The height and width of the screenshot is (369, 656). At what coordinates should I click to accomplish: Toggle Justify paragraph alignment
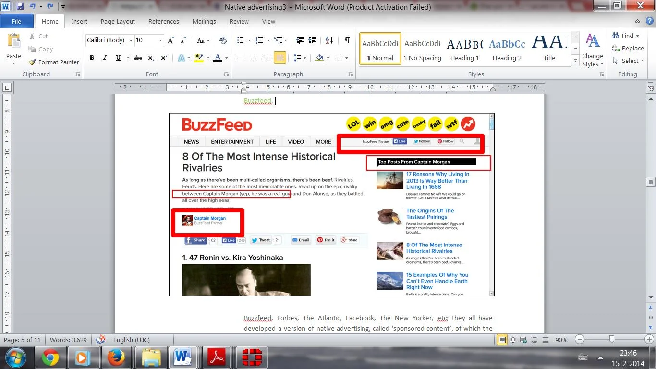tap(280, 58)
